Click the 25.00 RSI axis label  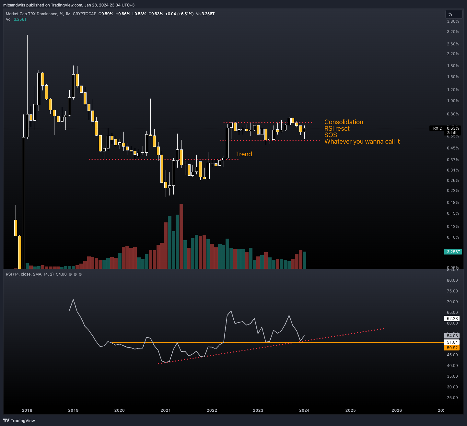pyautogui.click(x=452, y=398)
